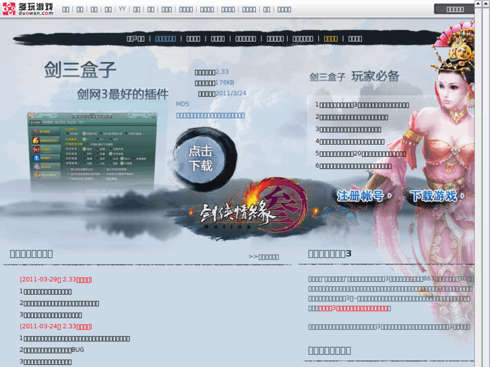
Task: Click the changelog line ending in BUG
Action: click(52, 349)
